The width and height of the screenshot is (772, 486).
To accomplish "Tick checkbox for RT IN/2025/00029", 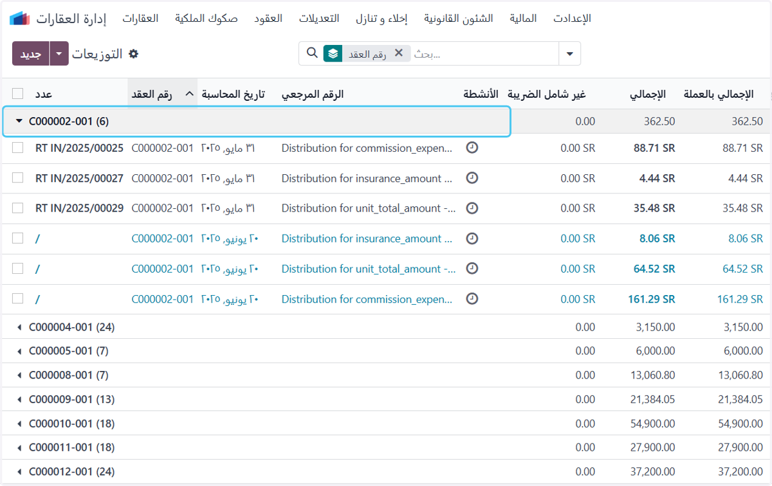I will pyautogui.click(x=18, y=208).
